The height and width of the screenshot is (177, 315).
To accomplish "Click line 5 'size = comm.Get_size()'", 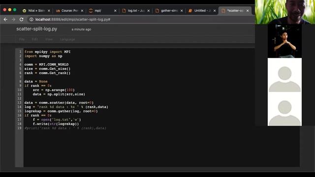I will point(47,69).
